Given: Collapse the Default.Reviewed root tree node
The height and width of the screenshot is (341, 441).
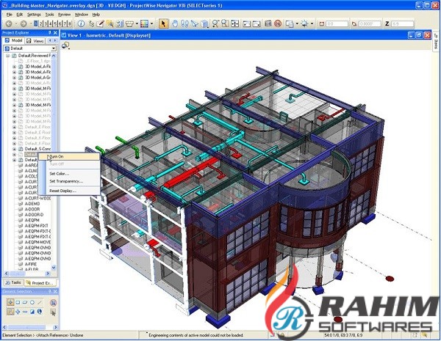Looking at the screenshot, I should 8,56.
